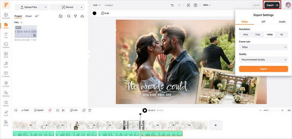Click the scissors cut icon
Screen dimensions: 292x139
[63, 110]
